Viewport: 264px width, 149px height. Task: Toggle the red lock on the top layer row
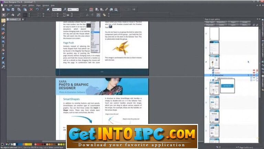pos(257,70)
